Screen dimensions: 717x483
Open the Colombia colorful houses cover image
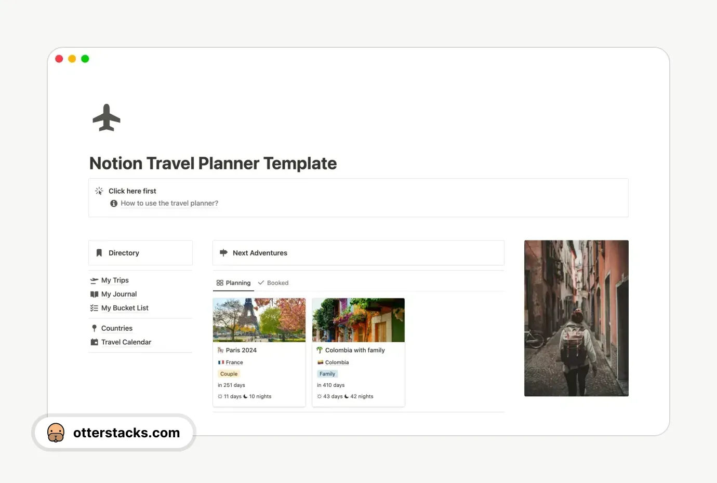coord(358,320)
